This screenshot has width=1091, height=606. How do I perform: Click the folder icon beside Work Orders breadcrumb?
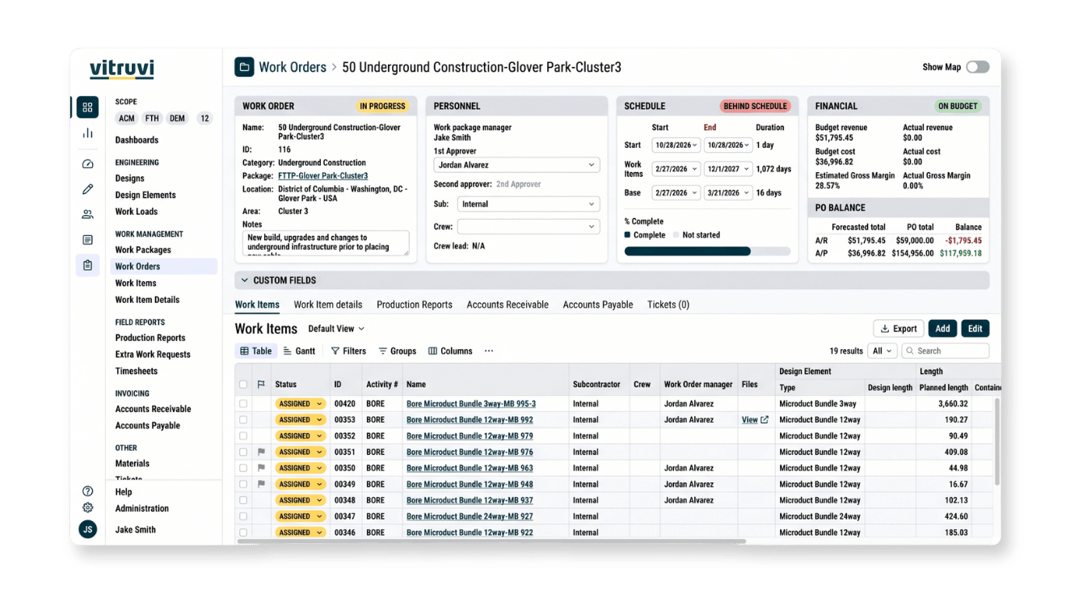[x=244, y=67]
